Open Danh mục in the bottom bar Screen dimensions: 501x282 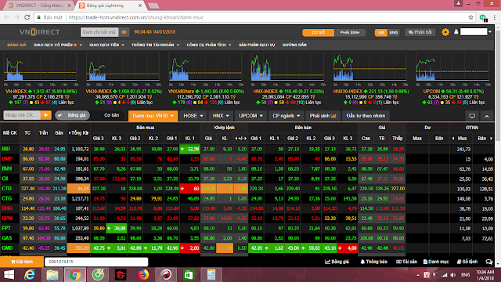coord(436,262)
